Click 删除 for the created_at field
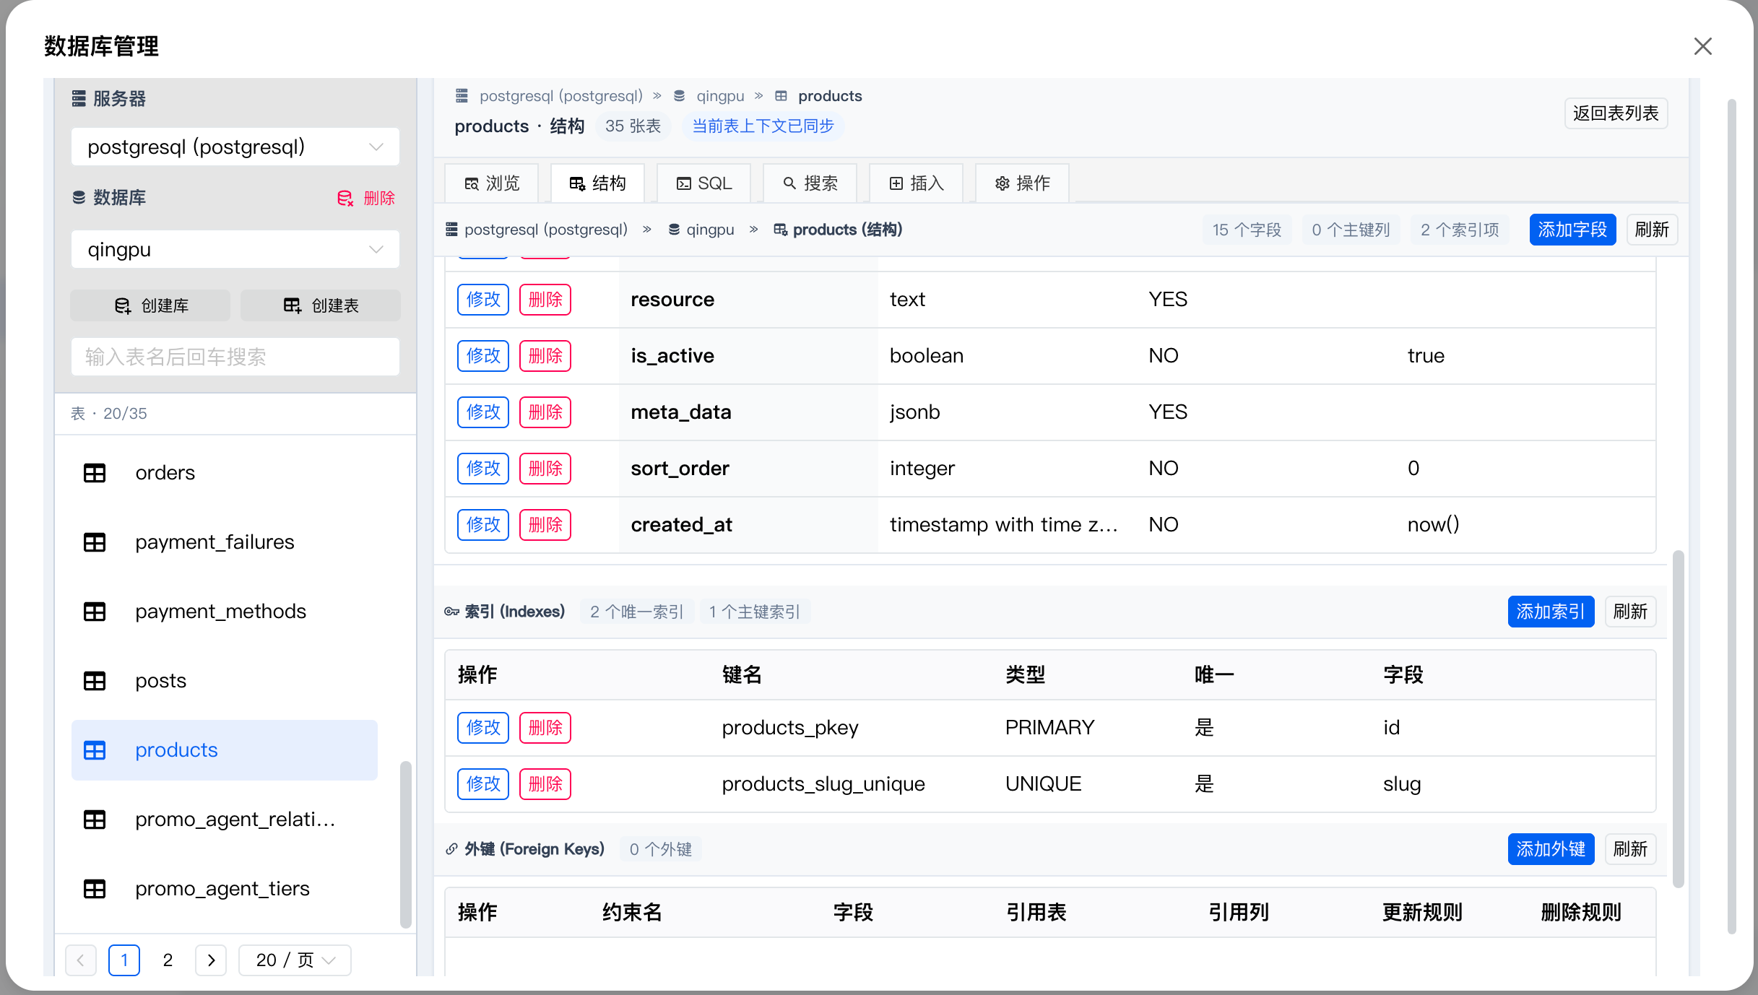Screen dimensions: 1758x995 coord(545,525)
